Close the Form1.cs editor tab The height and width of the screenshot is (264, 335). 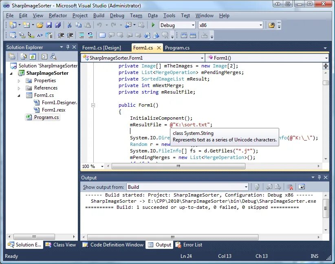point(159,48)
